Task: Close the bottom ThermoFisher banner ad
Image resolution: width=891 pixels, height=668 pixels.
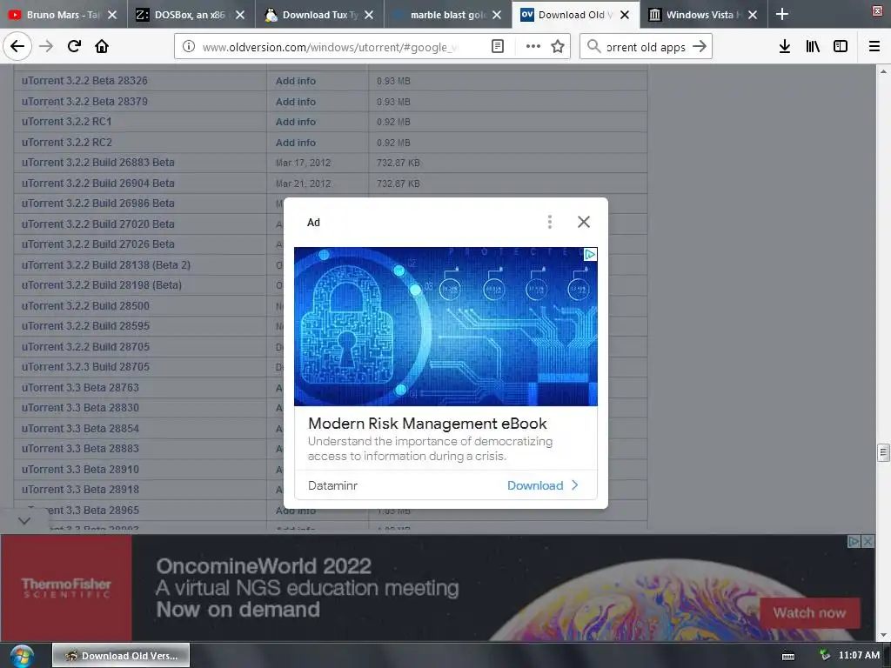Action: click(x=868, y=541)
